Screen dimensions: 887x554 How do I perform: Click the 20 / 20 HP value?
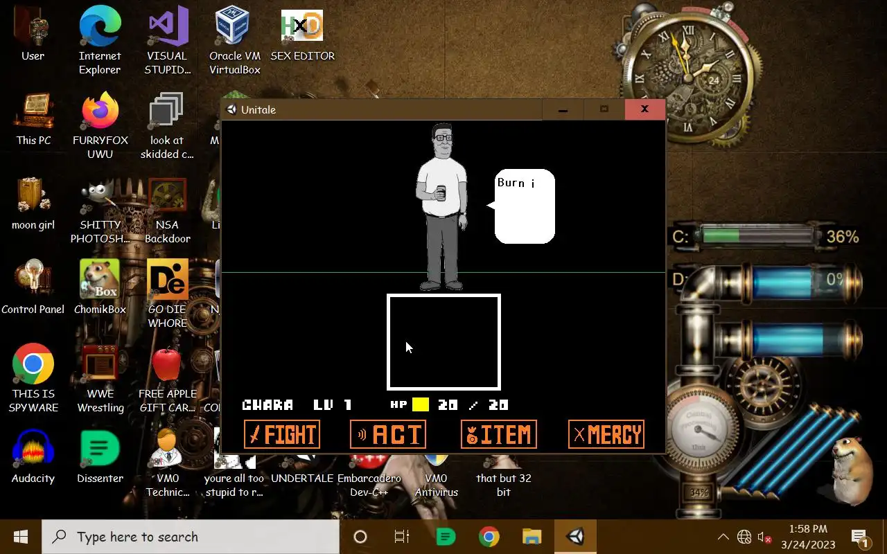473,404
